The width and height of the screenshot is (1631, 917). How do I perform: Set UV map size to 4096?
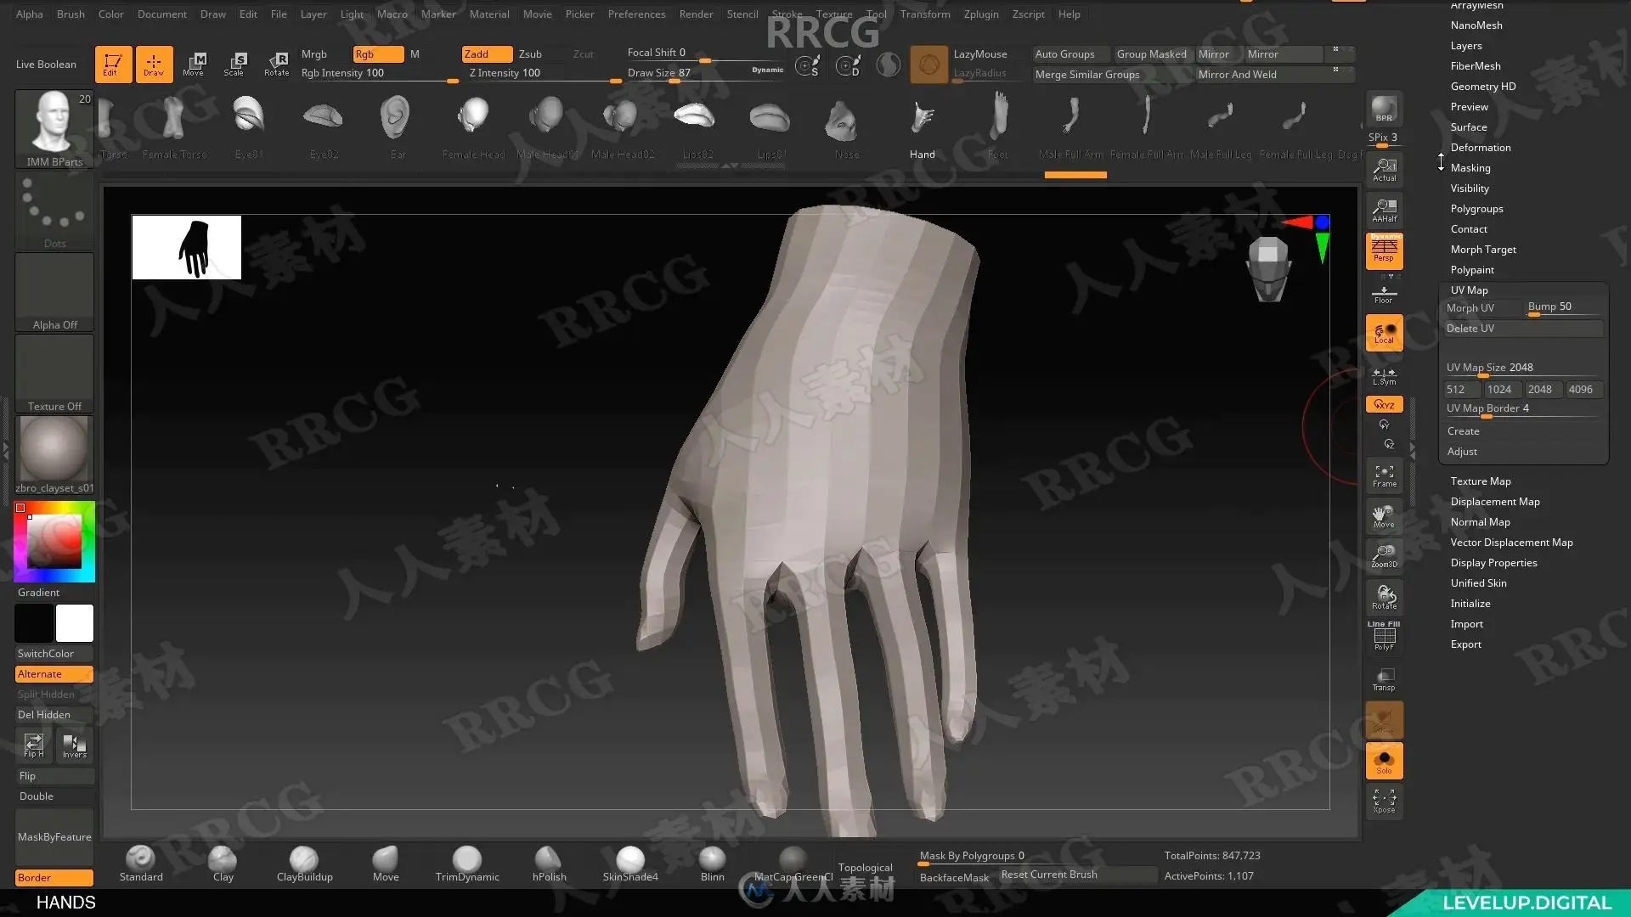point(1583,389)
